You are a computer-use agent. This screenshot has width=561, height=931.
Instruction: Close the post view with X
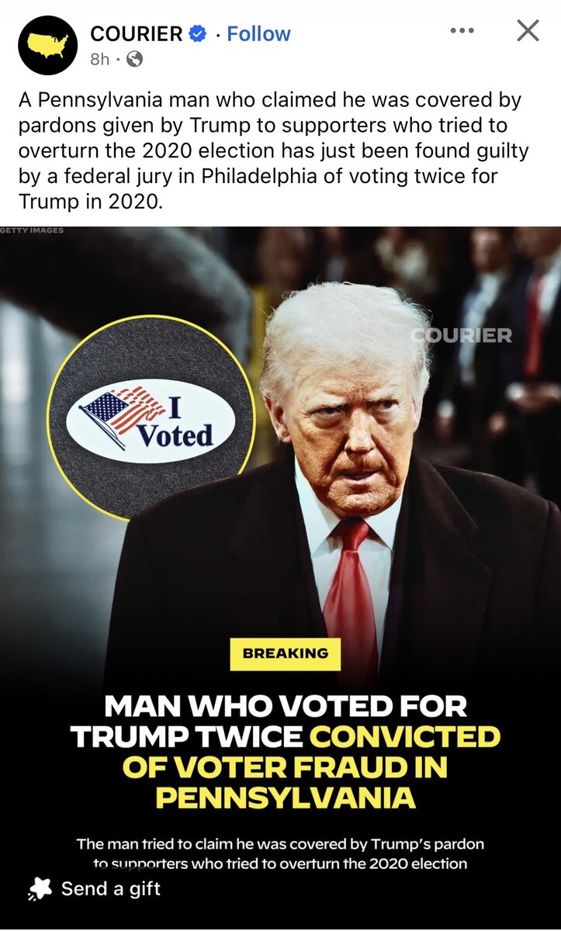(x=528, y=31)
